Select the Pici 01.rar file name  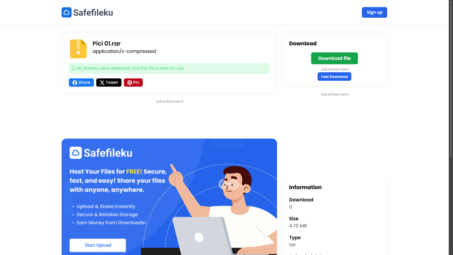[x=107, y=44]
